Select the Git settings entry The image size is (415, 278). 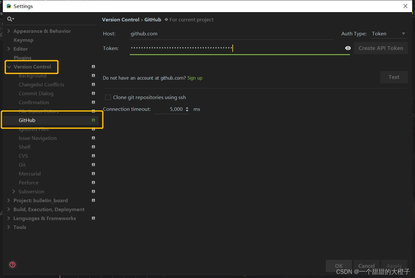point(22,165)
